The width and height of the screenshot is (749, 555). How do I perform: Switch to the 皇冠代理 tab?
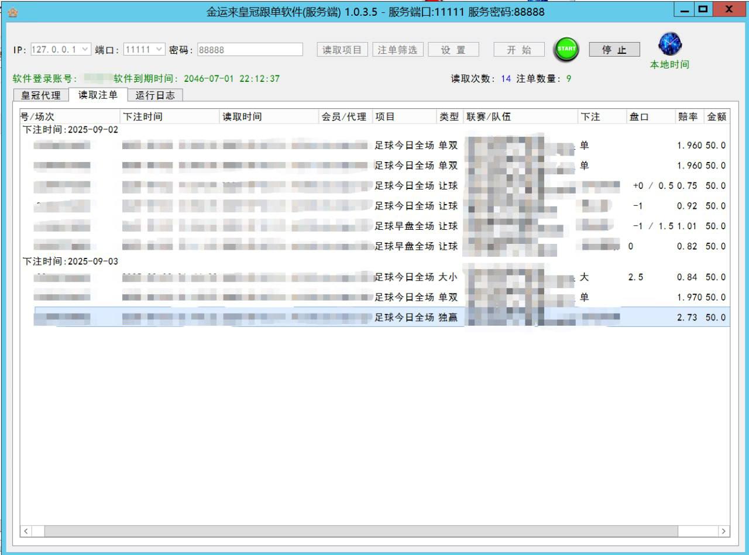(39, 94)
